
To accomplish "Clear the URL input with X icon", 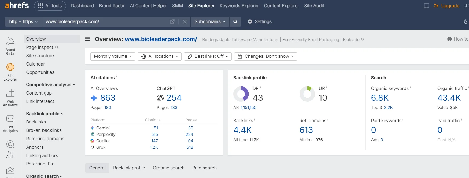I will click(185, 21).
